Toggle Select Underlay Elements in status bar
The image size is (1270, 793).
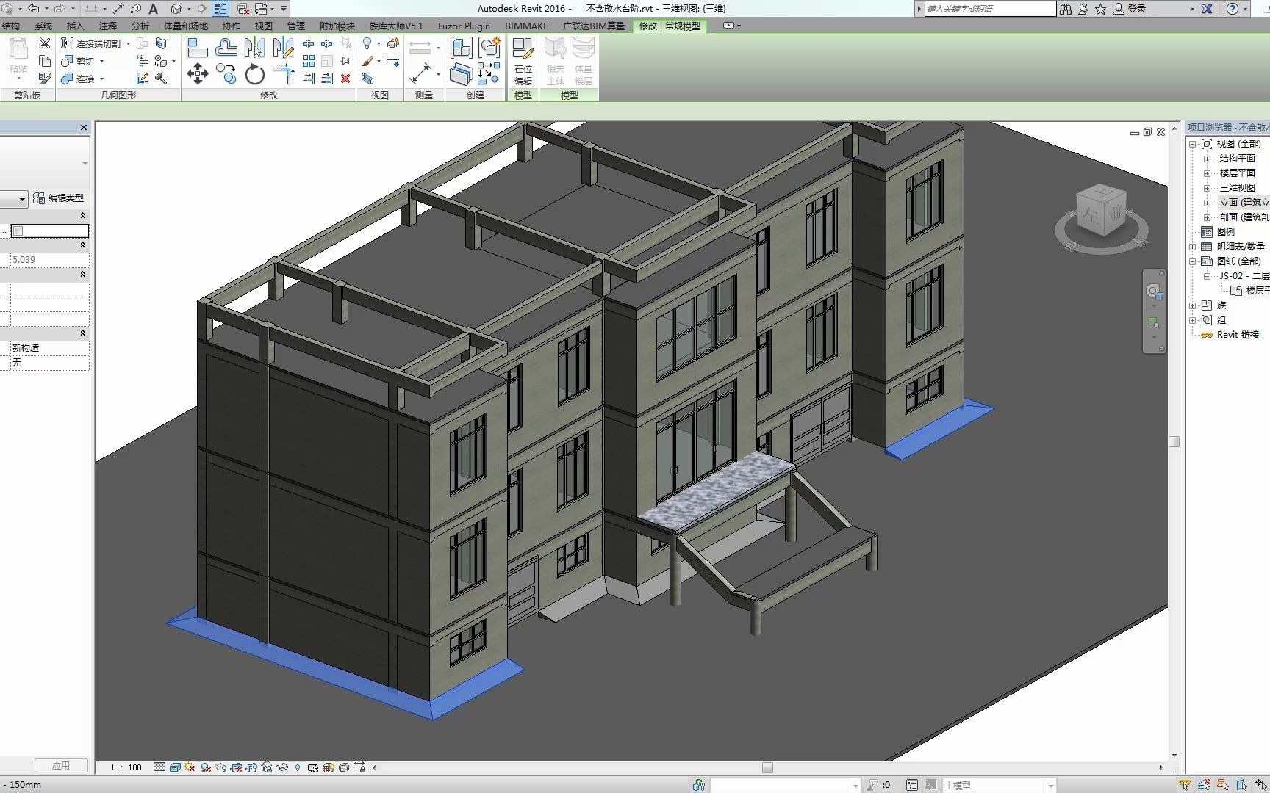(x=1204, y=785)
